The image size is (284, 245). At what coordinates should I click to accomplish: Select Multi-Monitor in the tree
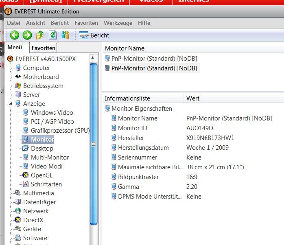[x=50, y=157]
